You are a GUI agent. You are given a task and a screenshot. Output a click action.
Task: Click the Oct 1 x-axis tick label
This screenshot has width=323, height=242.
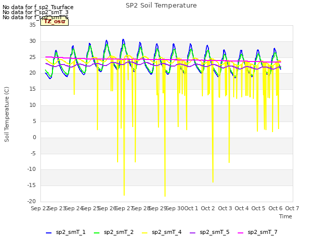pyautogui.click(x=191, y=208)
